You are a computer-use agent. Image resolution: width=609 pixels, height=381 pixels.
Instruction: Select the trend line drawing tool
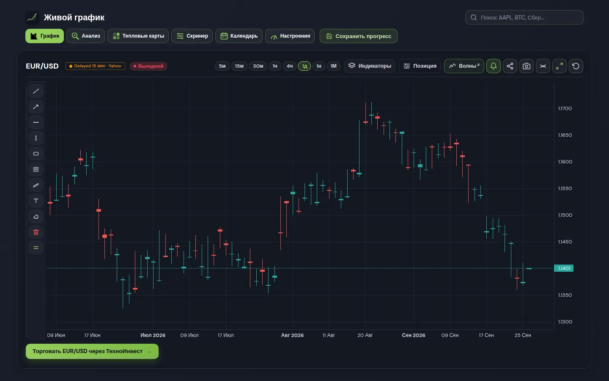(x=36, y=91)
